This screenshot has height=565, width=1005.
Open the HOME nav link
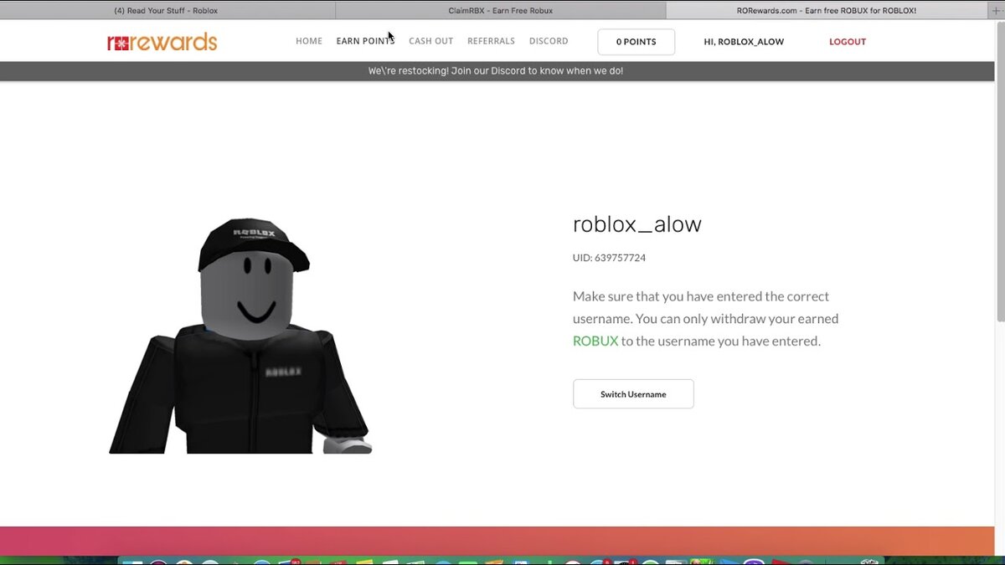point(309,41)
